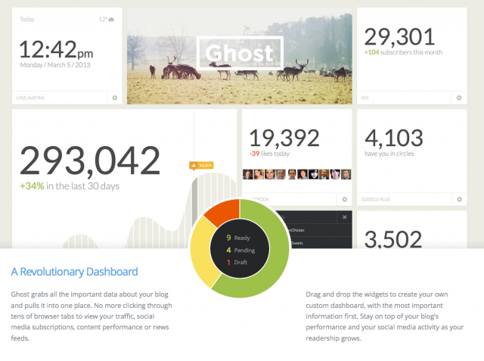Open the "A Revolutionary Dashboard" heading link
The width and height of the screenshot is (484, 361).
pos(74,272)
